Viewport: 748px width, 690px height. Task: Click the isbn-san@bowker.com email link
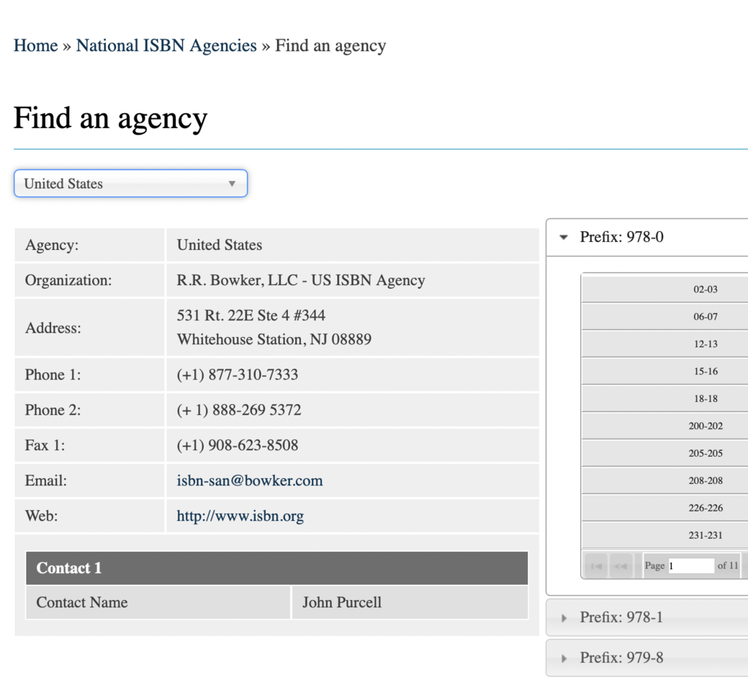pyautogui.click(x=250, y=481)
